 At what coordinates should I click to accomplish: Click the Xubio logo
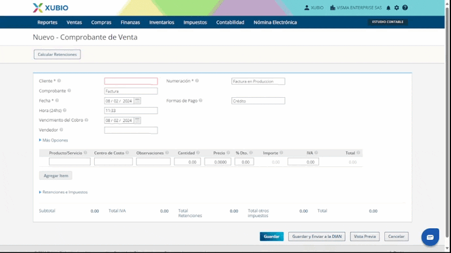(50, 8)
